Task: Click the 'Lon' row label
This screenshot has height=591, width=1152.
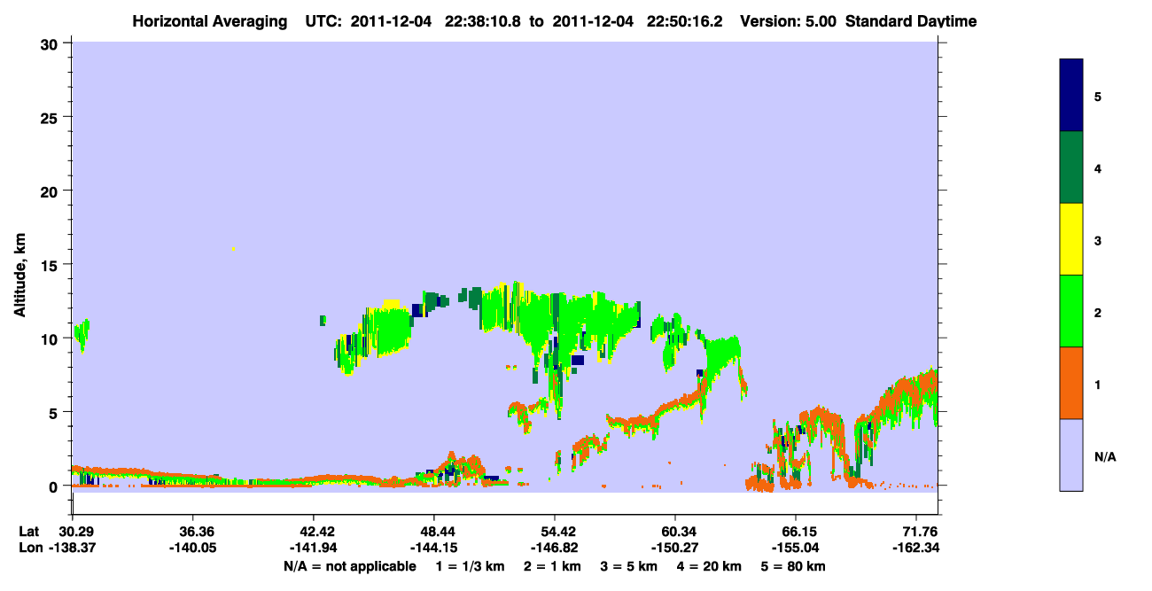Action: pos(29,548)
